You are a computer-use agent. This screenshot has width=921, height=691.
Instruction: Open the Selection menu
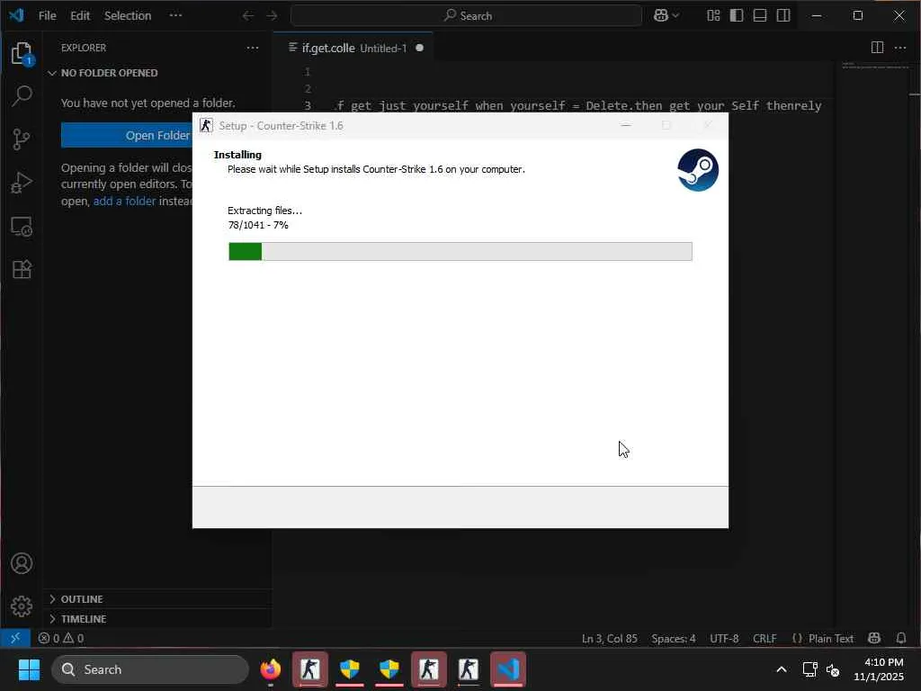(x=128, y=16)
